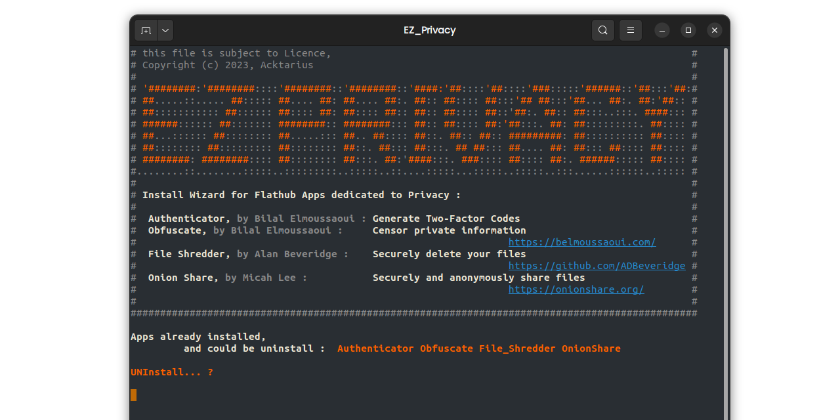This screenshot has width=840, height=420.
Task: Click the 'Apps already installed,' line
Action: tap(198, 337)
